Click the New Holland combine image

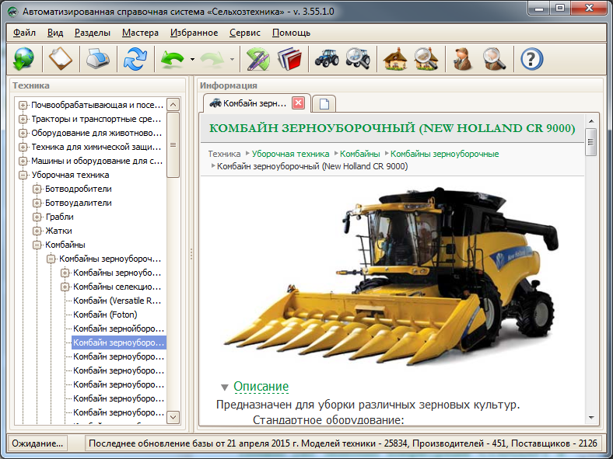(x=391, y=277)
